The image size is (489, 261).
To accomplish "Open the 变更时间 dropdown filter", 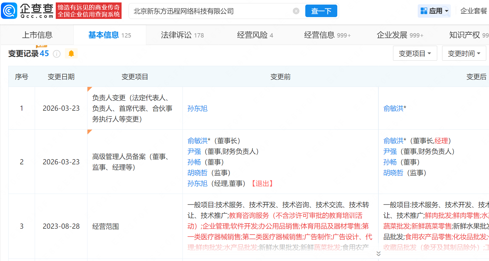I will tap(464, 53).
